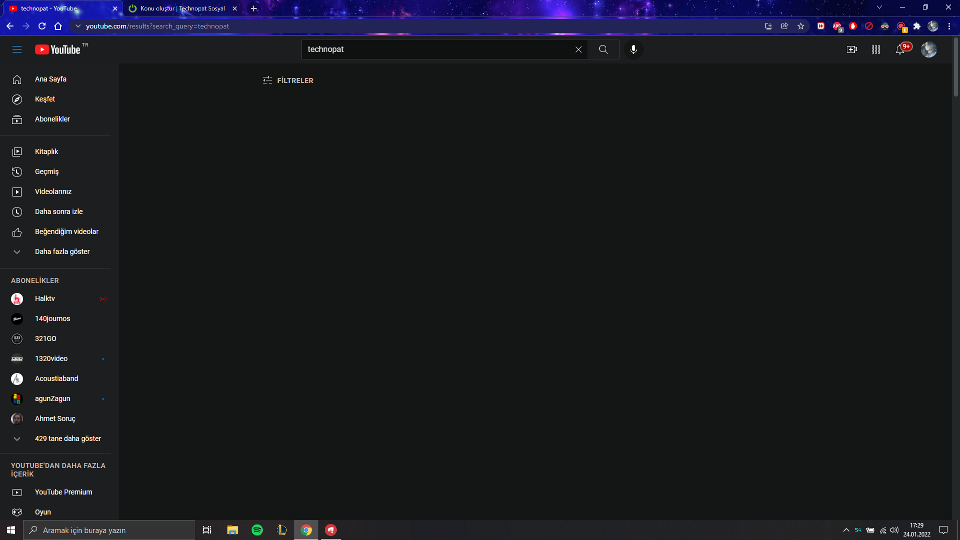Screen dimensions: 960x540
Task: Open the agunZagun channel
Action: (56, 398)
